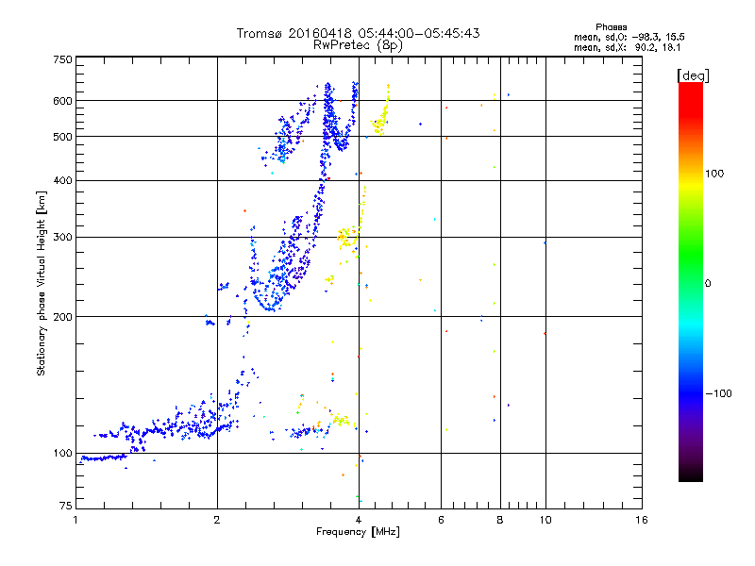
Task: Click the 'Phases' header label
Action: click(611, 27)
